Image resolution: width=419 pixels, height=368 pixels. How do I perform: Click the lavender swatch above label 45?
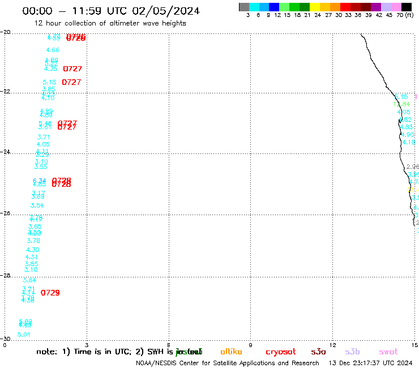[386, 7]
